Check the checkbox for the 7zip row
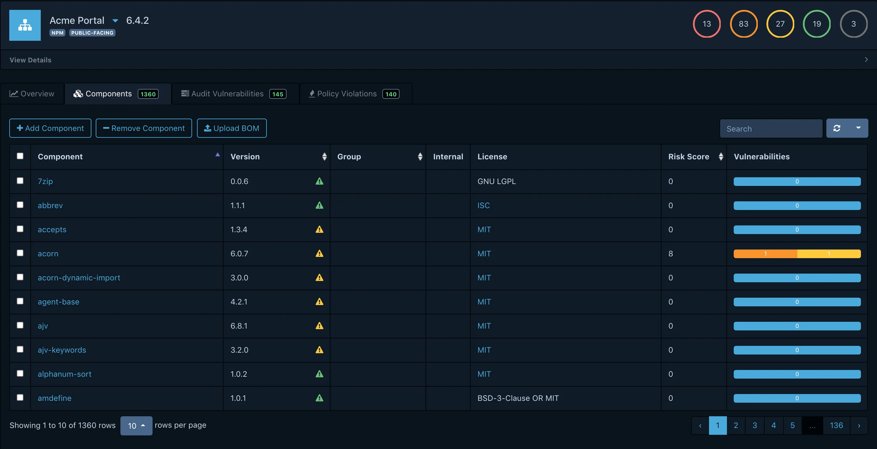Image resolution: width=877 pixels, height=449 pixels. 20,181
